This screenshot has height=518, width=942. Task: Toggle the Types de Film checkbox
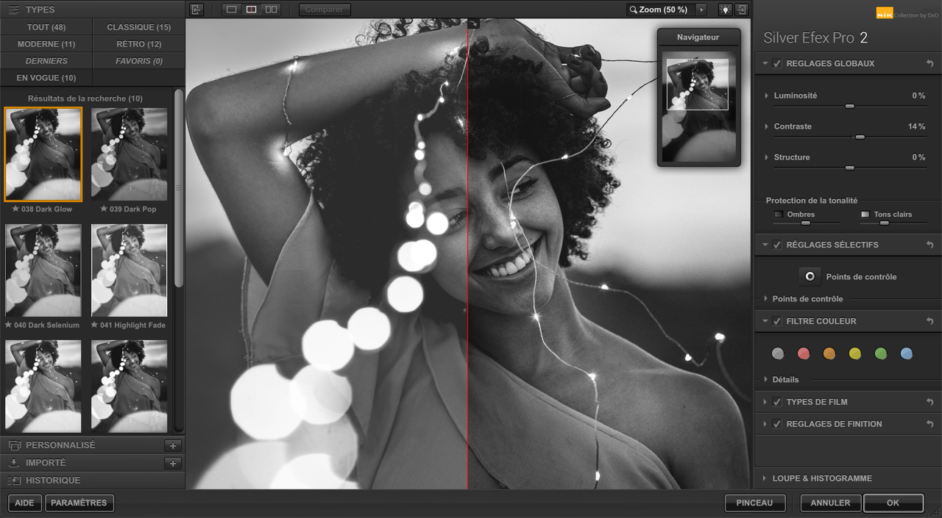coord(777,402)
